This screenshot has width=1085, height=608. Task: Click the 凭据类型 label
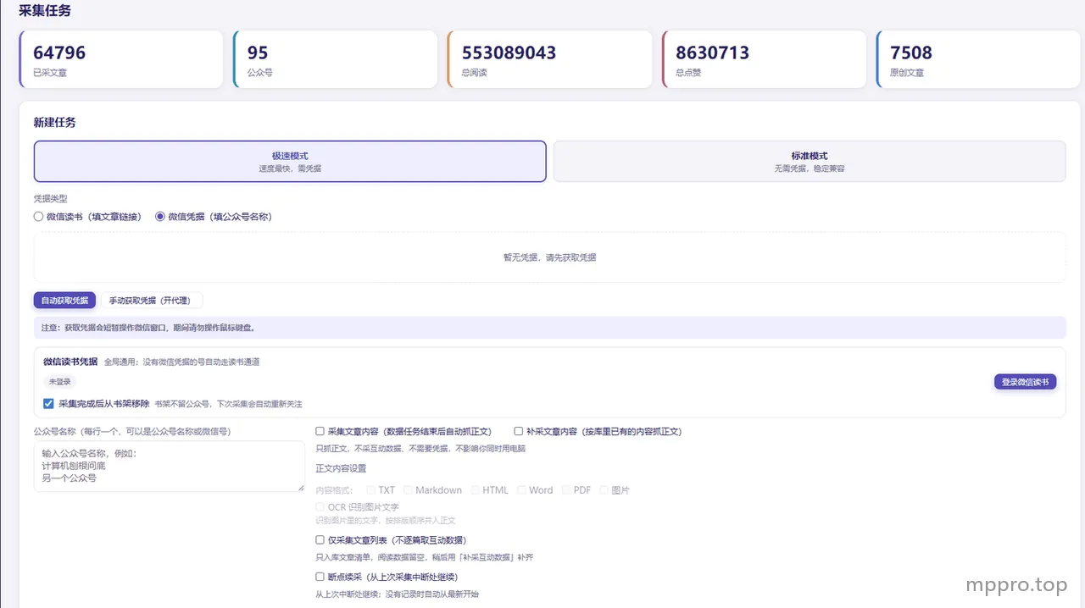50,198
